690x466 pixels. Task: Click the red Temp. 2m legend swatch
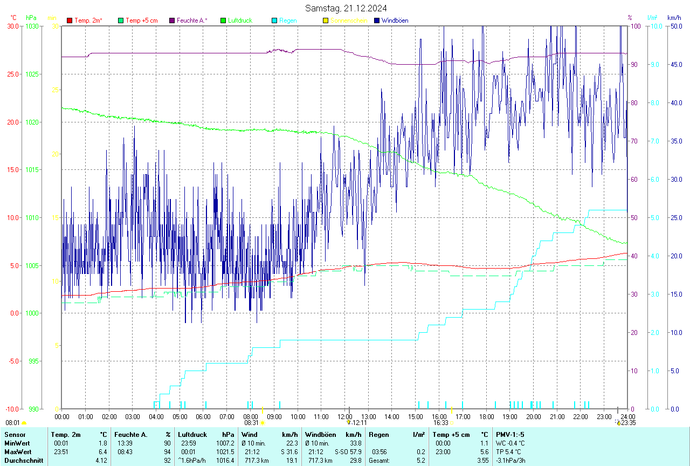click(70, 20)
